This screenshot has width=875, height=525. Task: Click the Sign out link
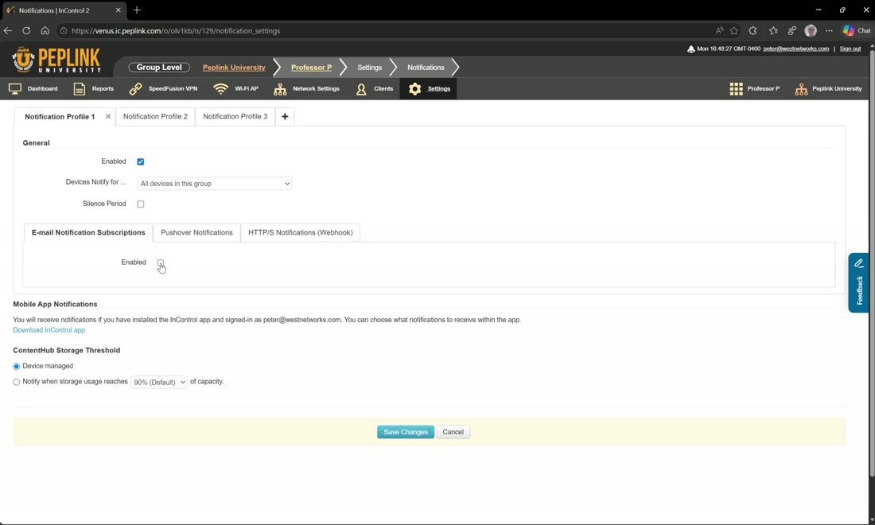[850, 49]
